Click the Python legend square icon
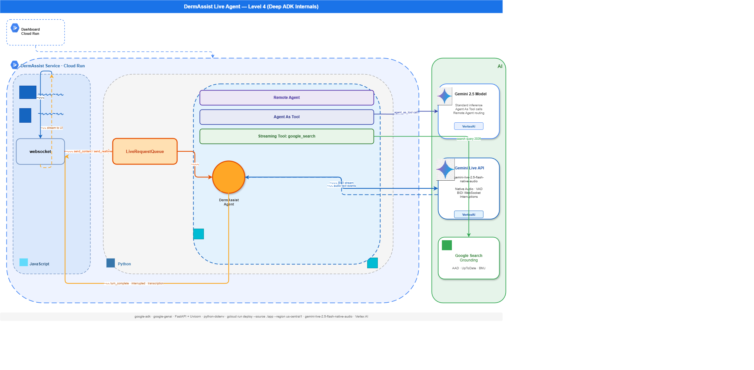The width and height of the screenshot is (754, 370). [x=110, y=263]
